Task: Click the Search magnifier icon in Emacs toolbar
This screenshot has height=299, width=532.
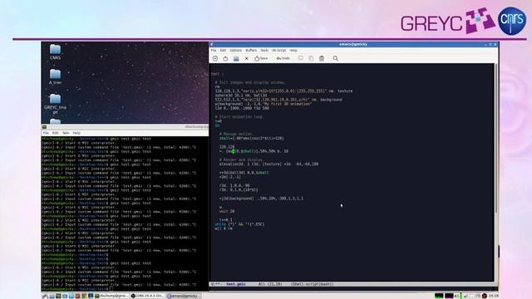Action: coord(336,58)
